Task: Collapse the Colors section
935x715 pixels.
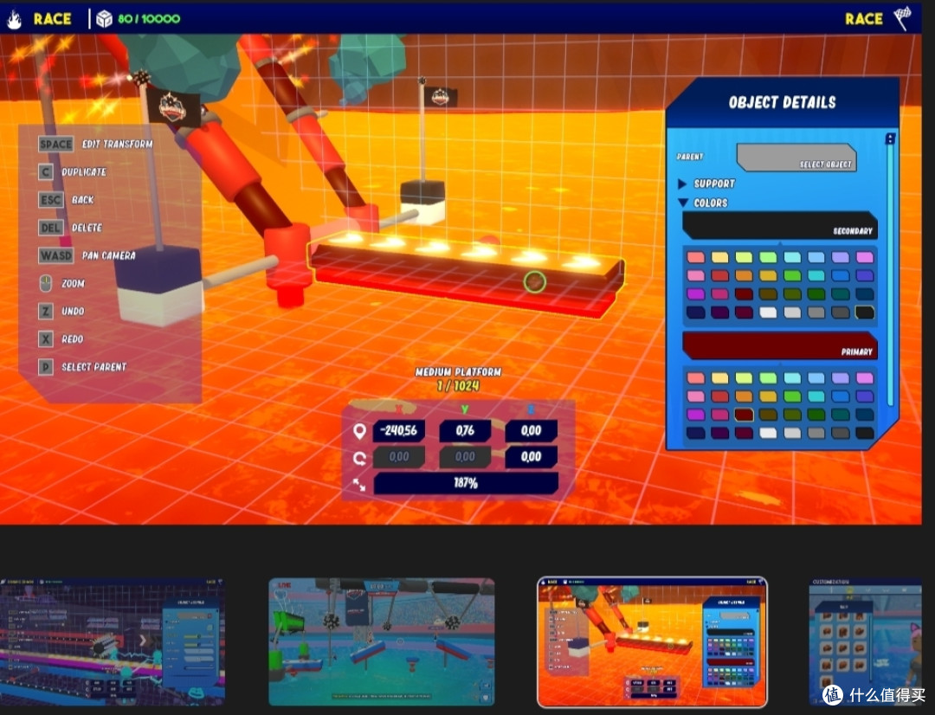Action: click(x=683, y=203)
